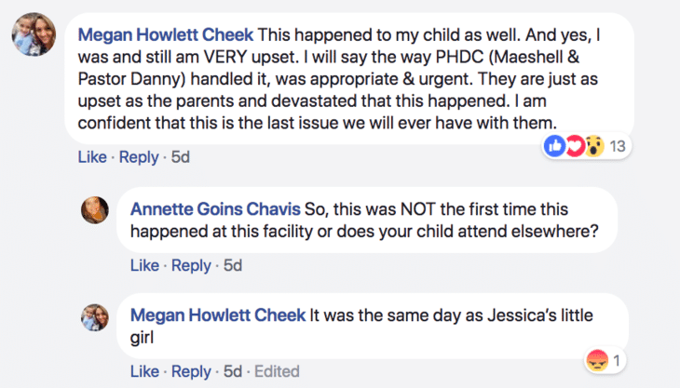Like Megan's reply about Jessica's little girl
Screen dimensions: 680x388
click(144, 371)
